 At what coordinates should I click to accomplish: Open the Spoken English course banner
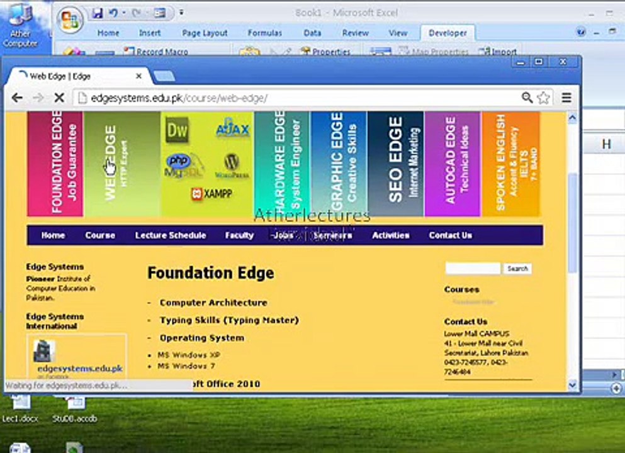tap(511, 164)
